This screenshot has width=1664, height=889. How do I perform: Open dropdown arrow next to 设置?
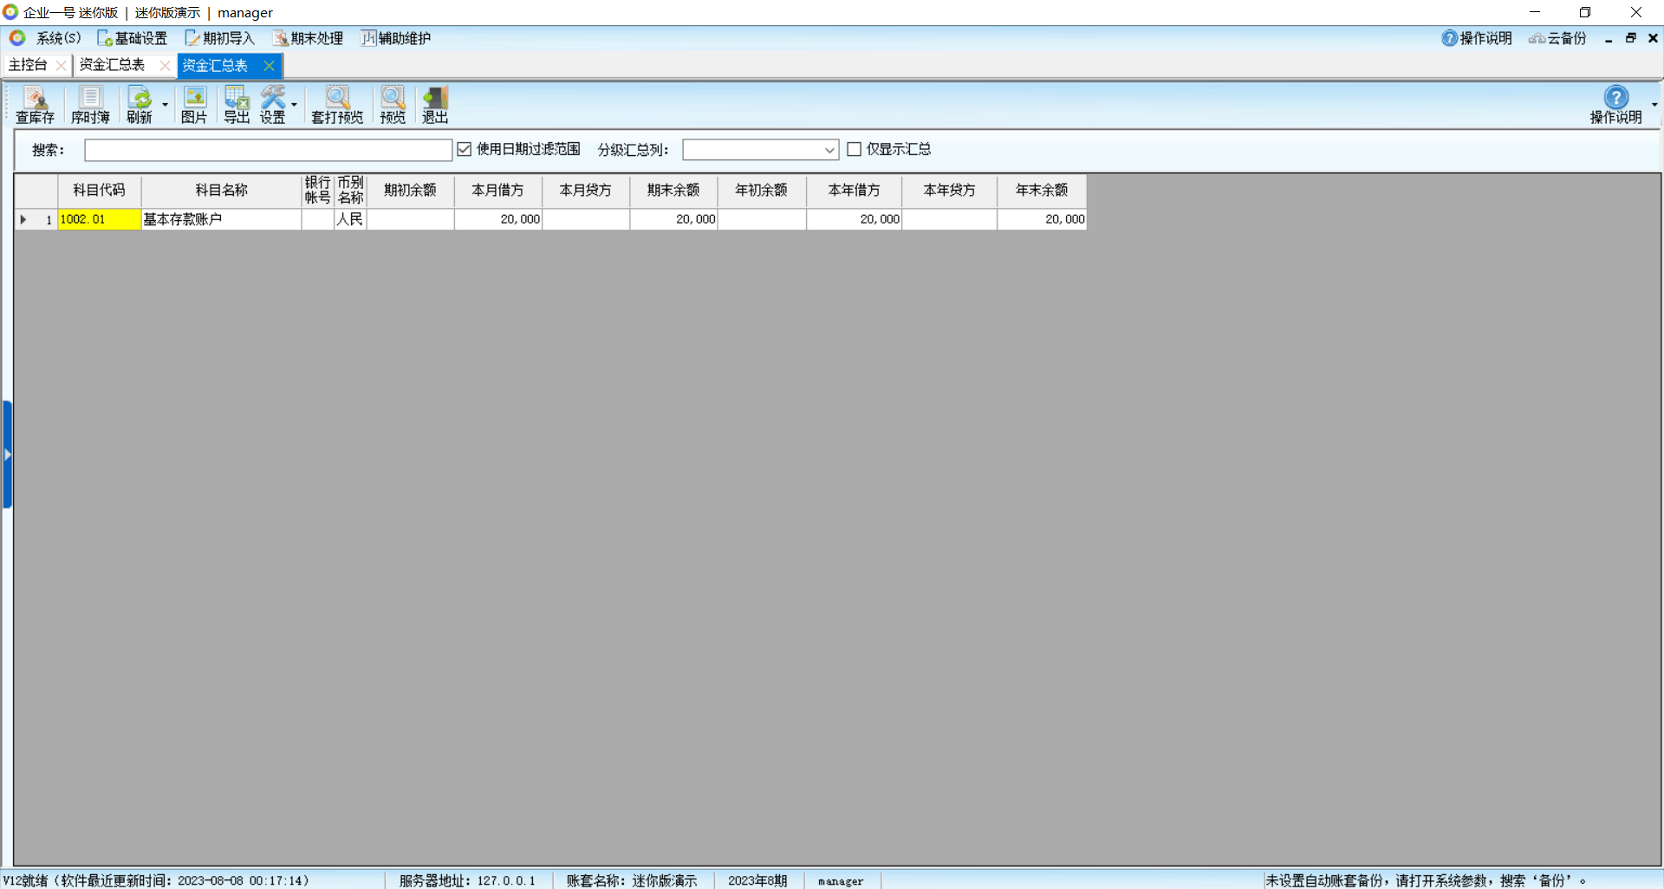point(295,105)
